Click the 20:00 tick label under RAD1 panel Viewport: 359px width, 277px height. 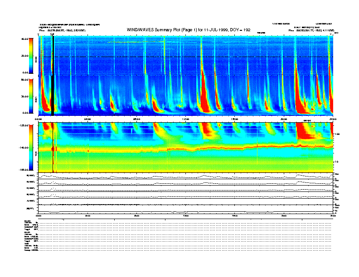click(x=284, y=119)
